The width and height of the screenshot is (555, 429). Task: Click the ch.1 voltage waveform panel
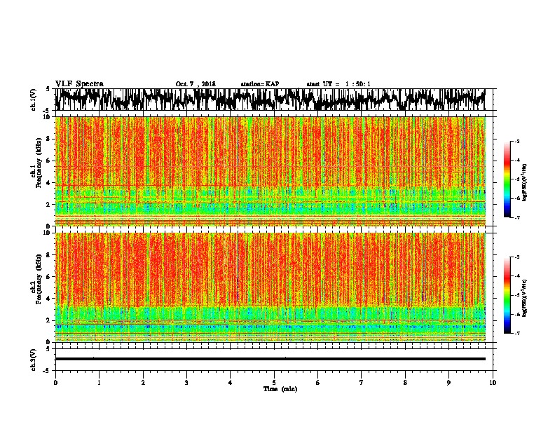[x=274, y=100]
